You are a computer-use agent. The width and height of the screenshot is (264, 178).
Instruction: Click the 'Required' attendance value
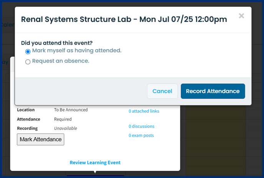tap(63, 119)
